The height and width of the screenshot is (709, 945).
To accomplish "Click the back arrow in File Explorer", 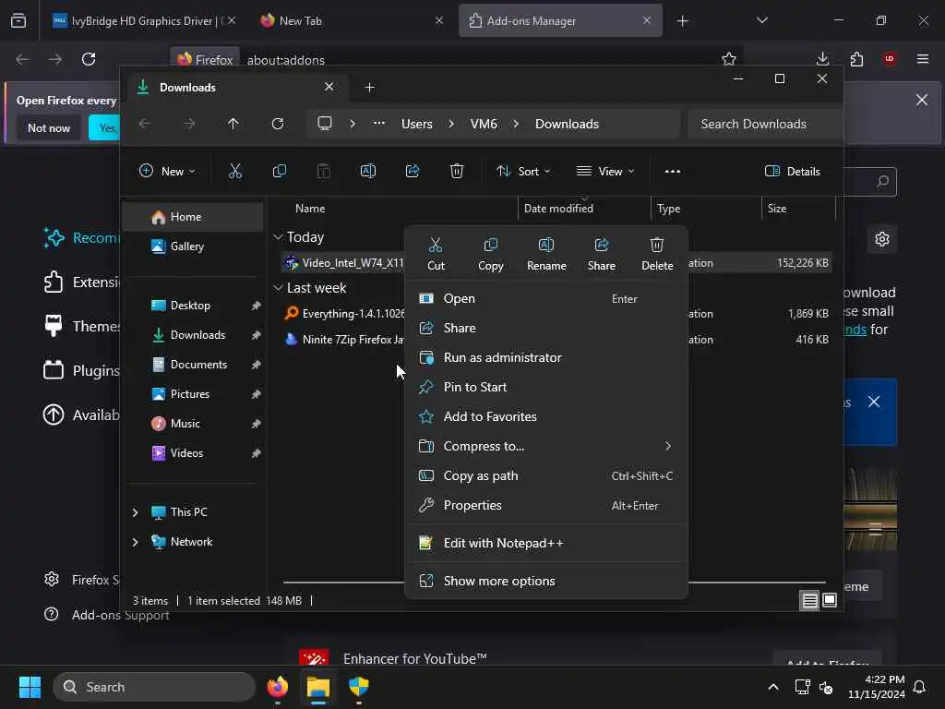I will (x=145, y=124).
